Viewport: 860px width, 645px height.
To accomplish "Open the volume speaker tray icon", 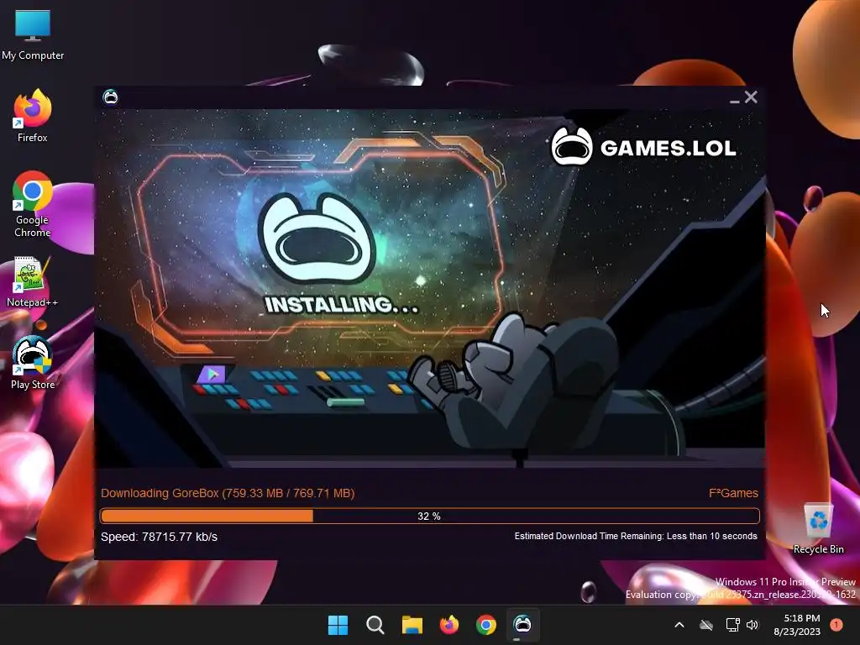I will (752, 625).
